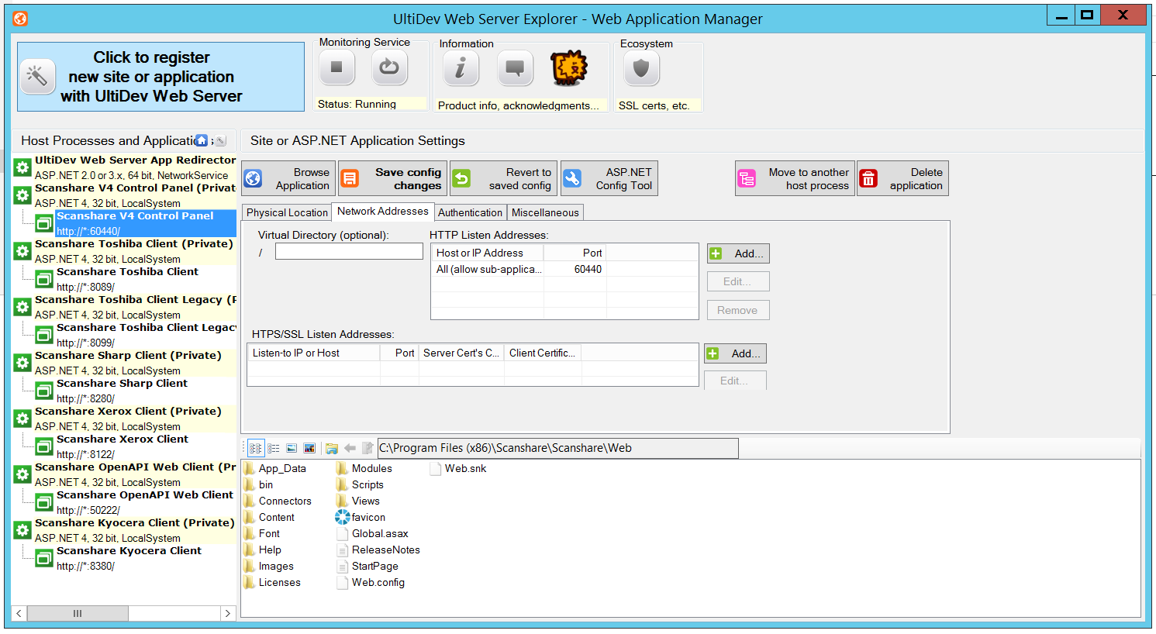This screenshot has height=634, width=1156.
Task: Click the Port column header in HTTP list
Action: (x=575, y=253)
